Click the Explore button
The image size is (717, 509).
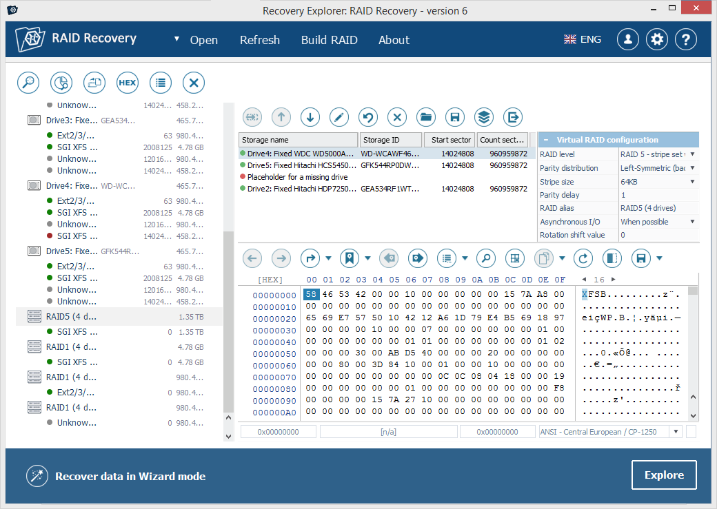point(664,475)
